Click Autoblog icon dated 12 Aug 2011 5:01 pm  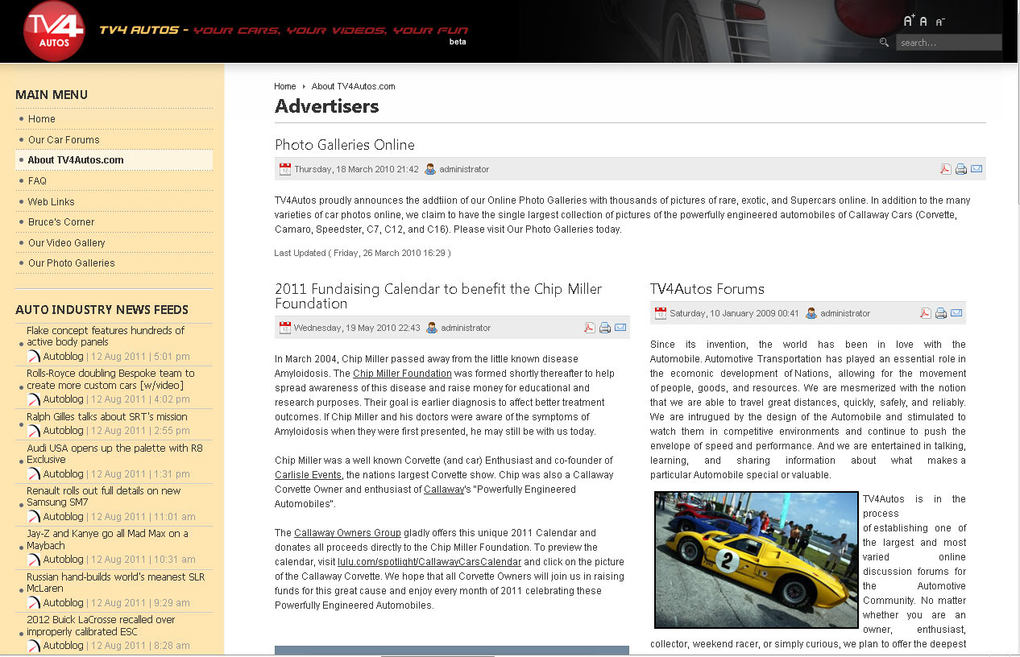coord(34,356)
